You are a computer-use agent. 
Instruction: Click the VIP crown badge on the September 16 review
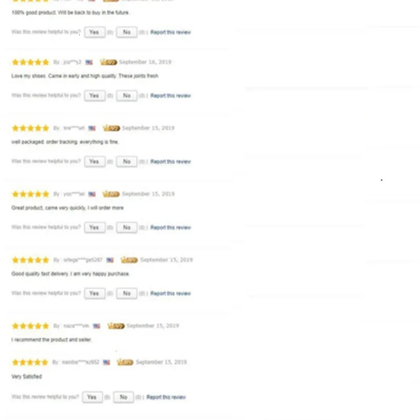point(109,62)
